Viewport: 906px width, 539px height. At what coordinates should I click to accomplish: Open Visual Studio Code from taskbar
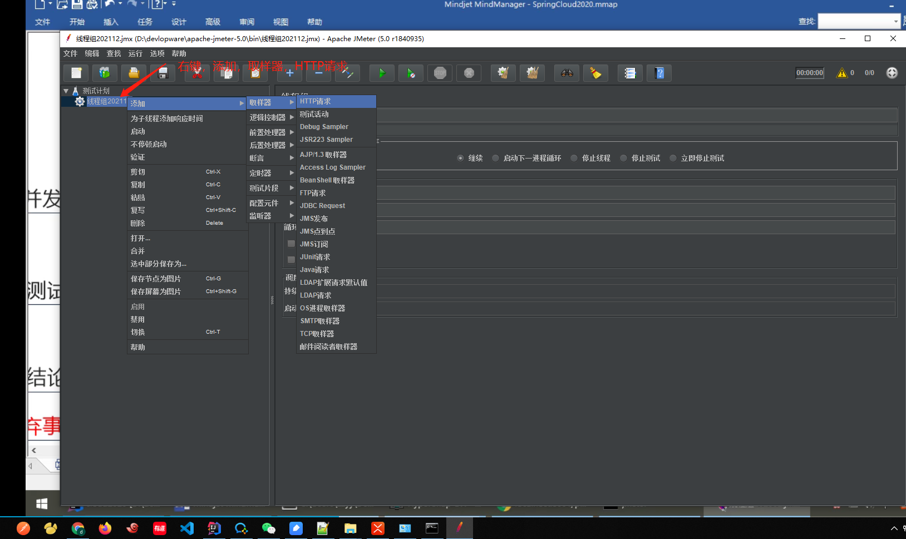click(187, 528)
